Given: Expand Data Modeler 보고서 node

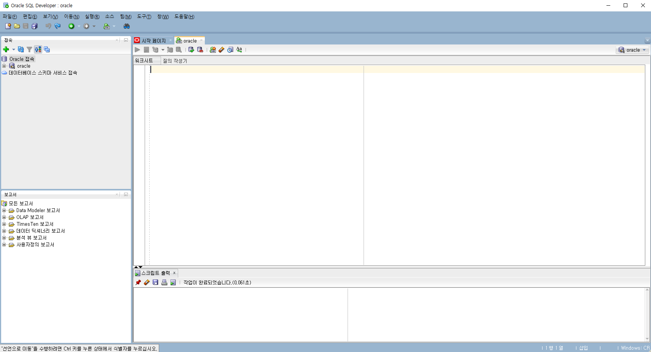Looking at the screenshot, I should click(4, 211).
